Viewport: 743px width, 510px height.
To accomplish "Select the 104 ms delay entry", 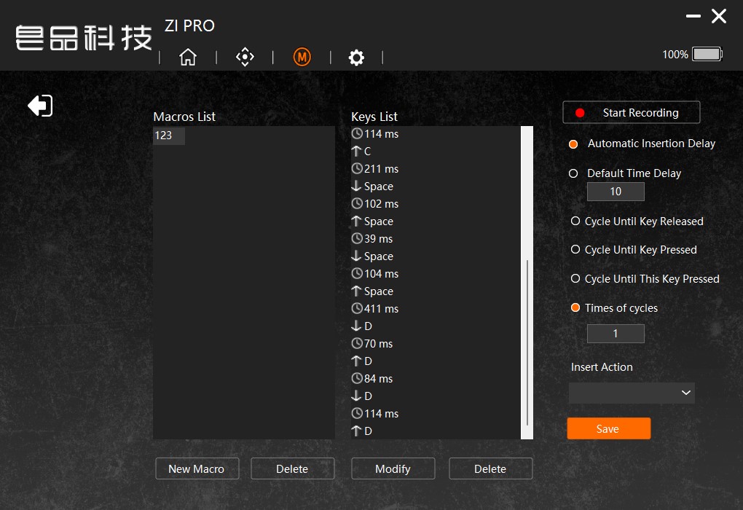I will click(375, 274).
